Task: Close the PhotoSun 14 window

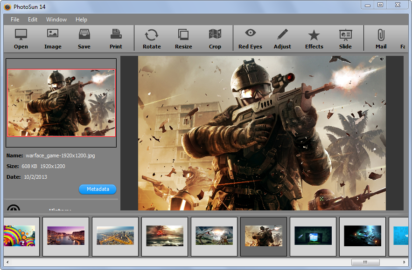Action: tap(398, 5)
